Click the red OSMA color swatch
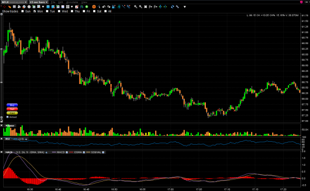Image resolution: width=310 pixels, height=191 pixels. [x=71, y=152]
